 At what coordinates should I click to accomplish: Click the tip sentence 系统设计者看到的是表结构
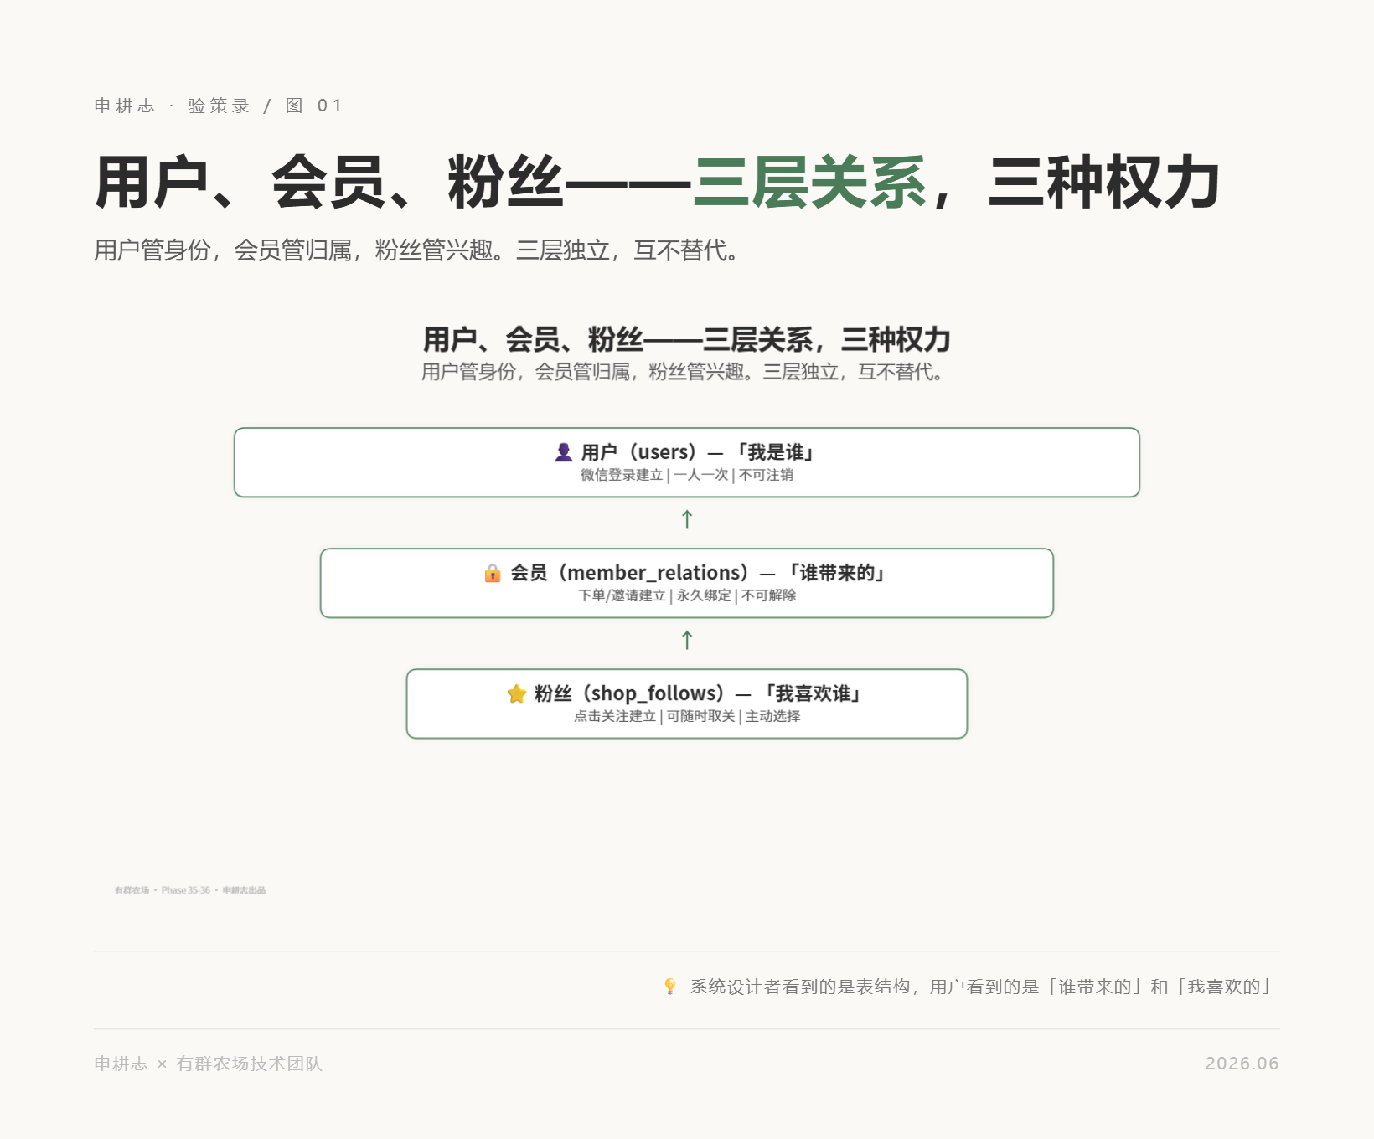800,987
